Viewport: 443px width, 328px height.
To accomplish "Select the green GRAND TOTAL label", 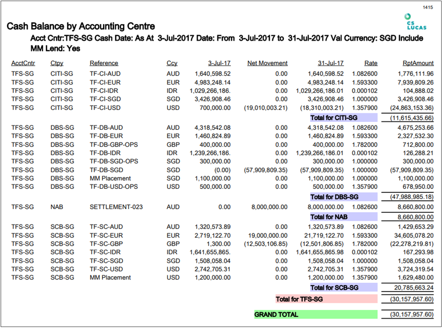I will click(x=276, y=315).
